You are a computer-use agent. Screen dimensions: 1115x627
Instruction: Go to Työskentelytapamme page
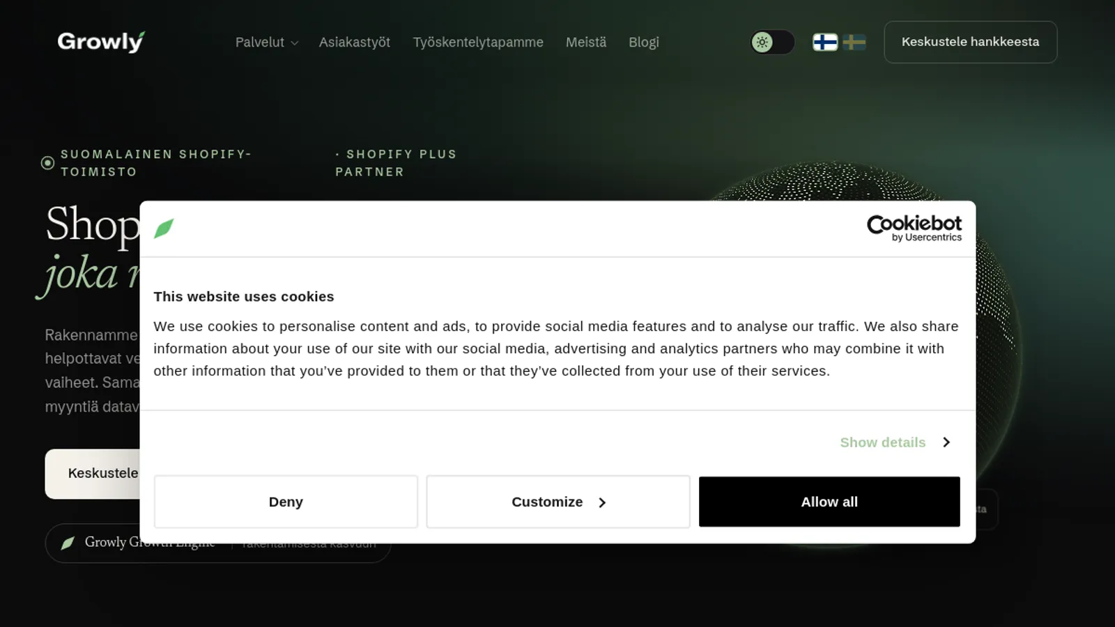(x=478, y=42)
